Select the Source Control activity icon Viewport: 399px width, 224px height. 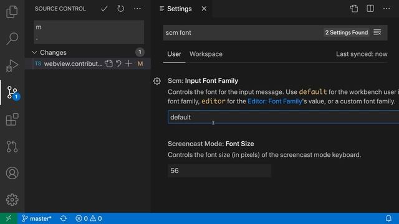coord(12,93)
